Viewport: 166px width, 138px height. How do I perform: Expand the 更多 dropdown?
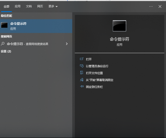(53, 6)
